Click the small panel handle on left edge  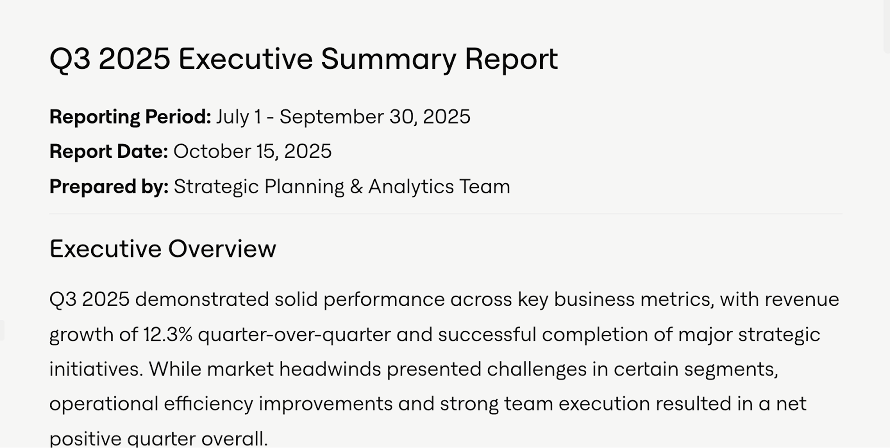coord(2,330)
